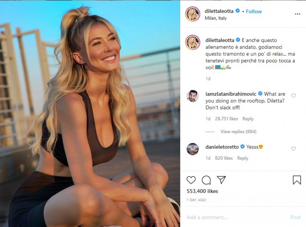The image size is (306, 227).
Task: Like the post with the heart icon
Action: click(x=191, y=180)
